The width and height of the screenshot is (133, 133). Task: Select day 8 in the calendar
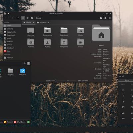pos(123,101)
